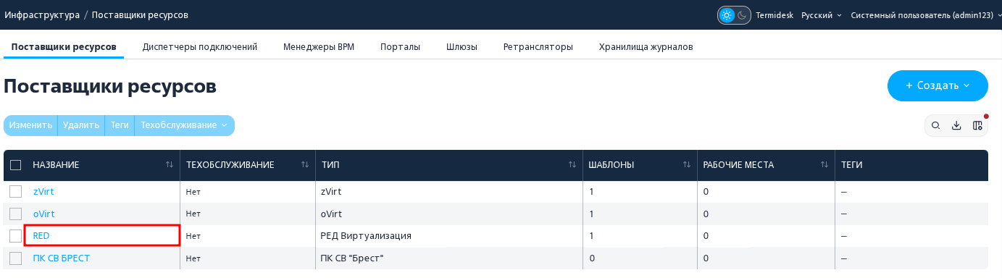This screenshot has width=1002, height=278.
Task: Tick the select-all header checkbox
Action: (x=15, y=165)
